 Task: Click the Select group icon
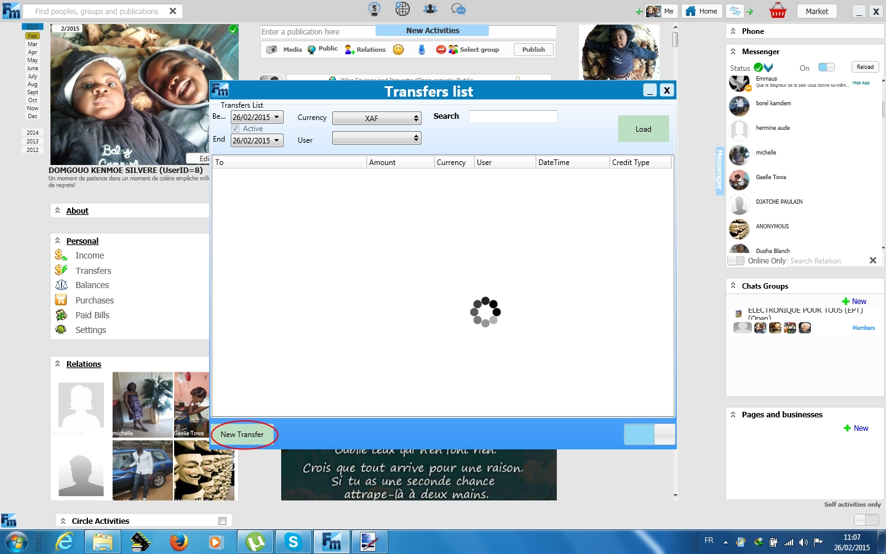(453, 49)
